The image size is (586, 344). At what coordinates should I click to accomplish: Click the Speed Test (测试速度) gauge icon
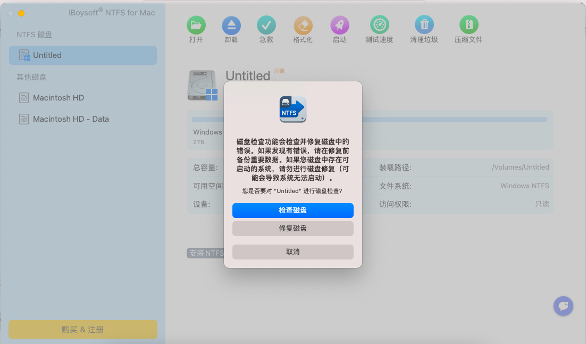coord(379,25)
